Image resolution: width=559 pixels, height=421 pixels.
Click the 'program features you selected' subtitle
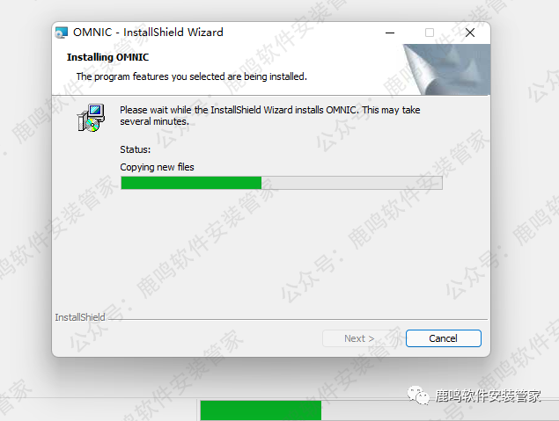click(x=191, y=76)
